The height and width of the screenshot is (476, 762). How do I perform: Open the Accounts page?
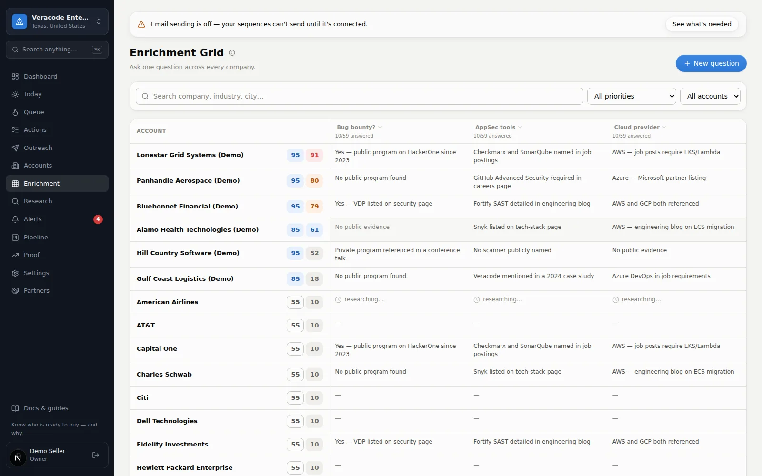click(57, 166)
